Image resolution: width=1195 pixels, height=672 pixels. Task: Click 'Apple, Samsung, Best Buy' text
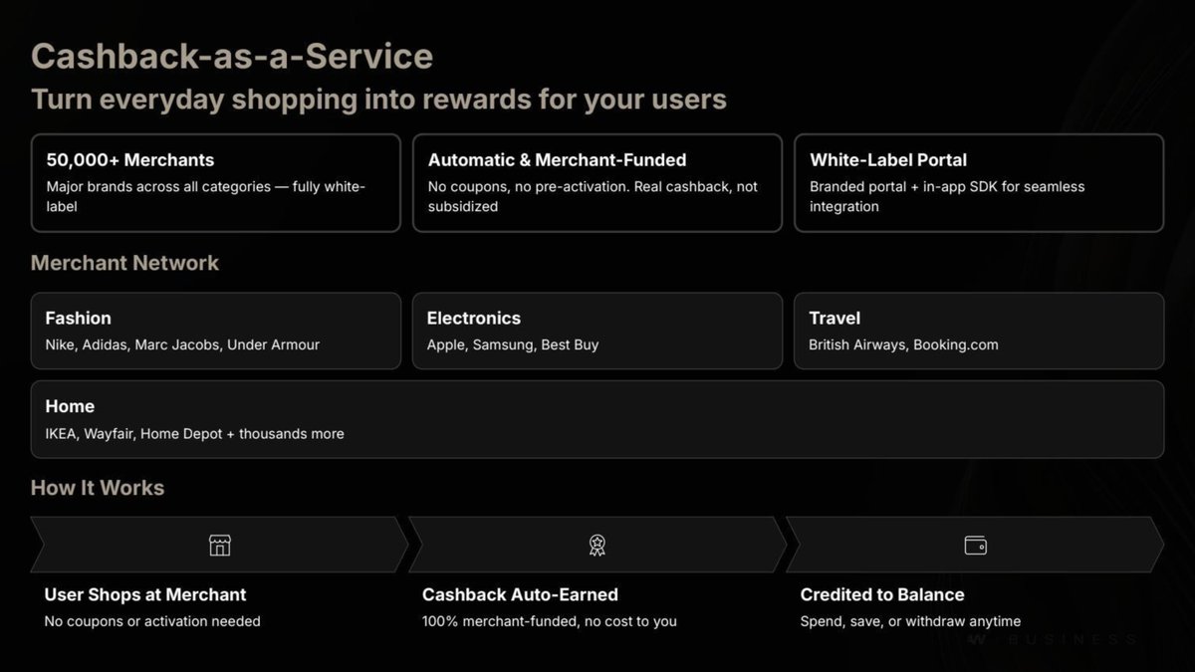pyautogui.click(x=513, y=345)
